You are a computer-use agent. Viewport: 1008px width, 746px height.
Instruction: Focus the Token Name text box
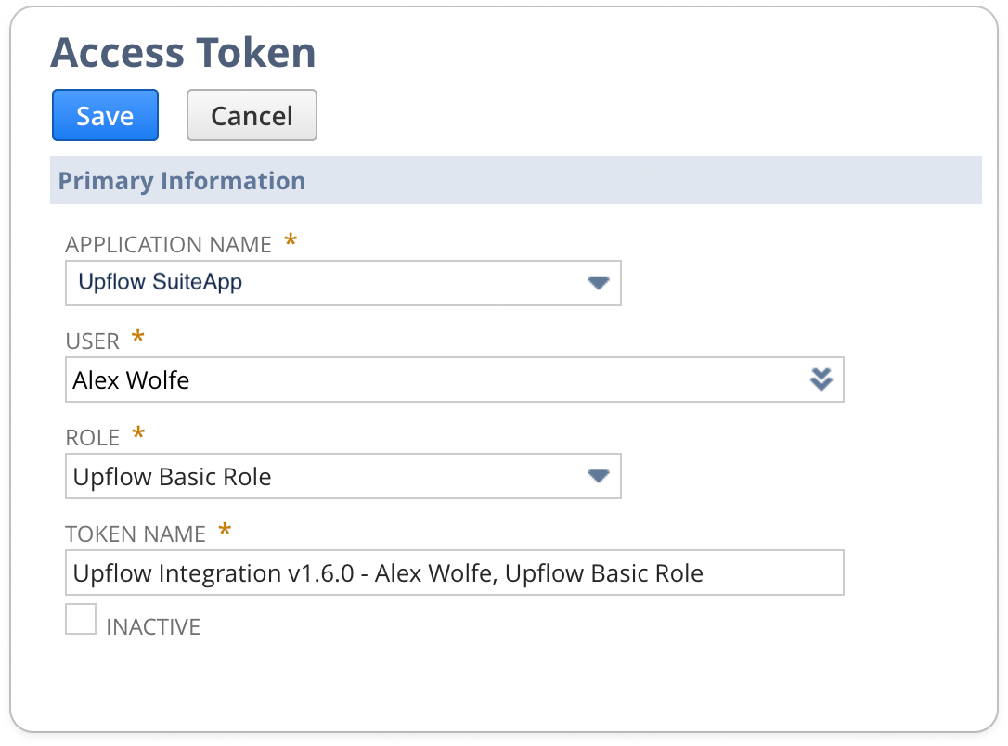point(455,572)
